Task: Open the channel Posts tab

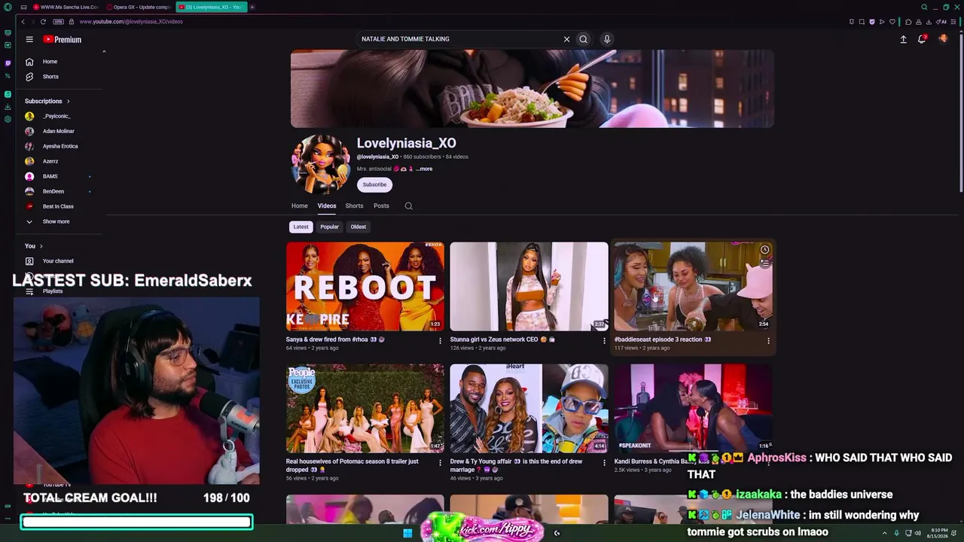Action: click(x=381, y=206)
